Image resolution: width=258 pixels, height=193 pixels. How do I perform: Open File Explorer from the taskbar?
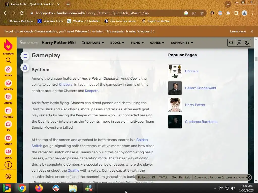point(73,188)
